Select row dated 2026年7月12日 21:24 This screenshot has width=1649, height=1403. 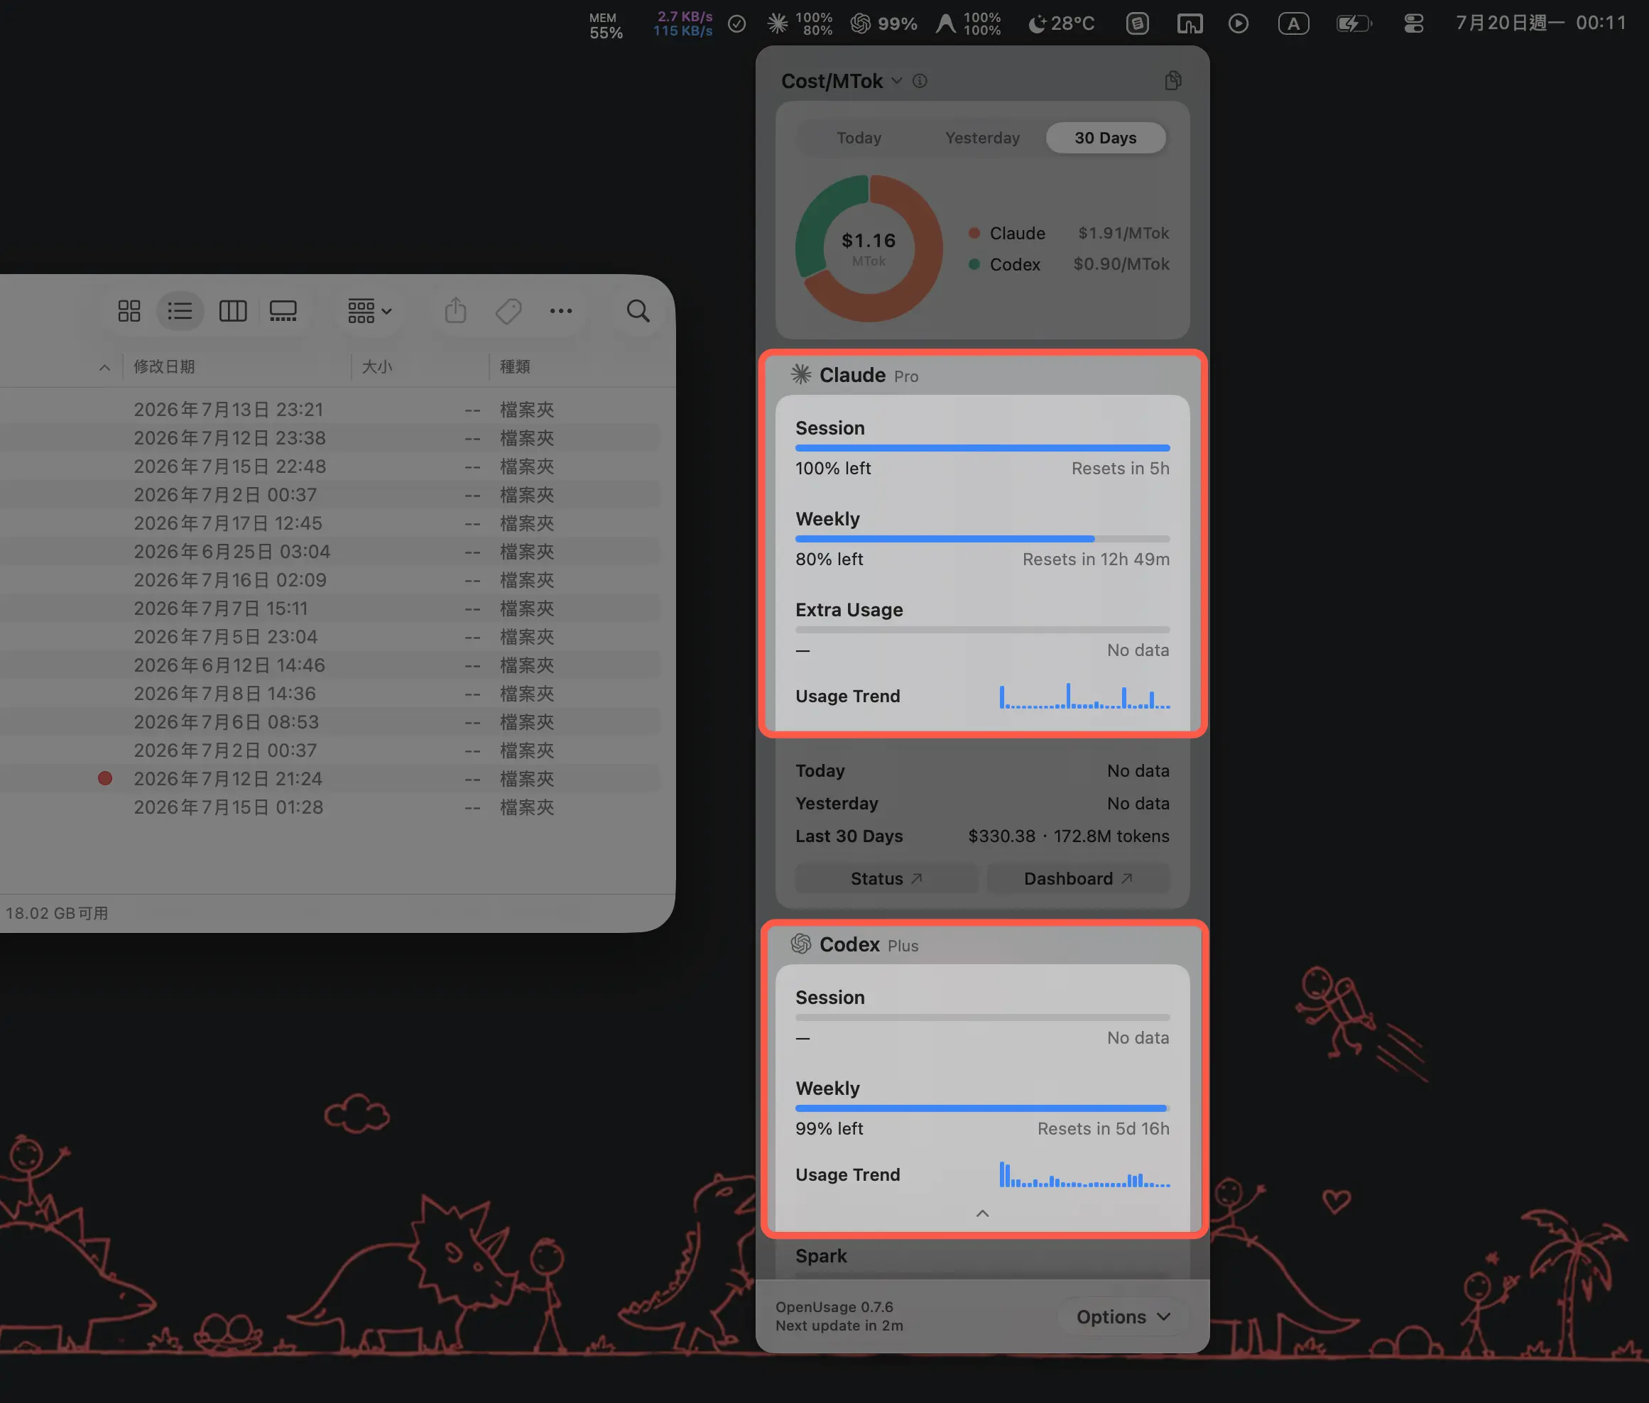[x=330, y=779]
